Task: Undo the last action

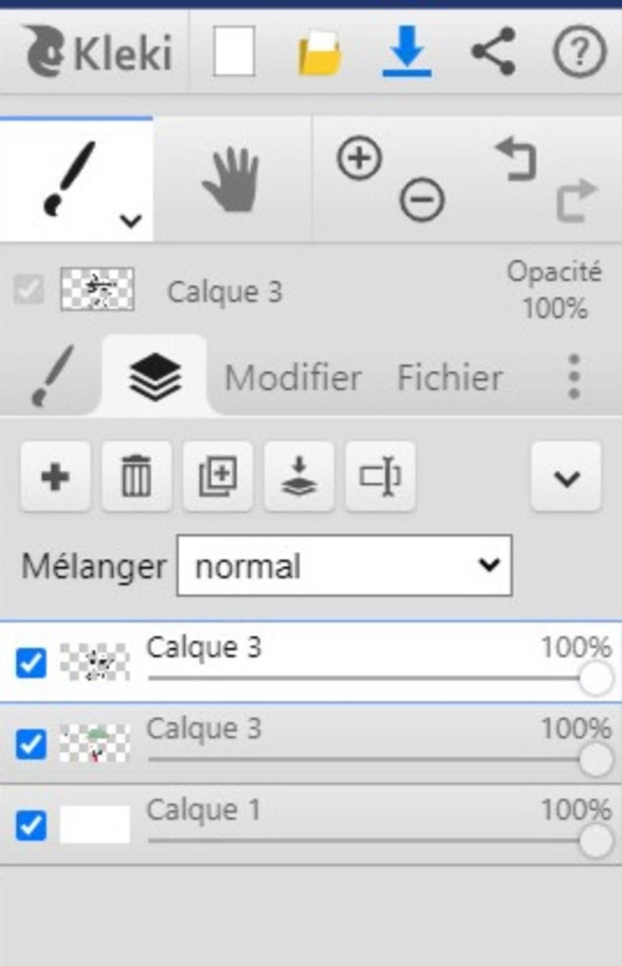Action: [516, 159]
